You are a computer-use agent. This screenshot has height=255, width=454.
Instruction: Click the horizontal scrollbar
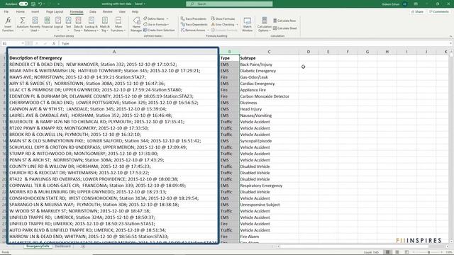click(362, 246)
